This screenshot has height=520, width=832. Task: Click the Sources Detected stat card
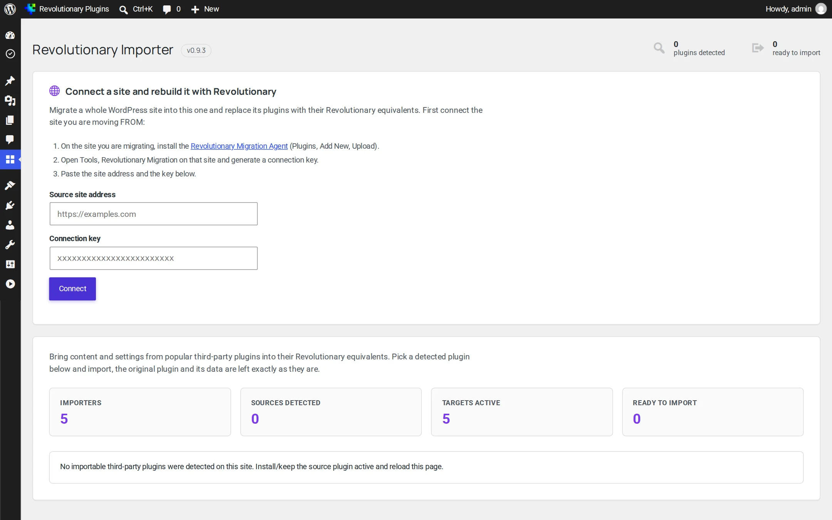point(331,412)
